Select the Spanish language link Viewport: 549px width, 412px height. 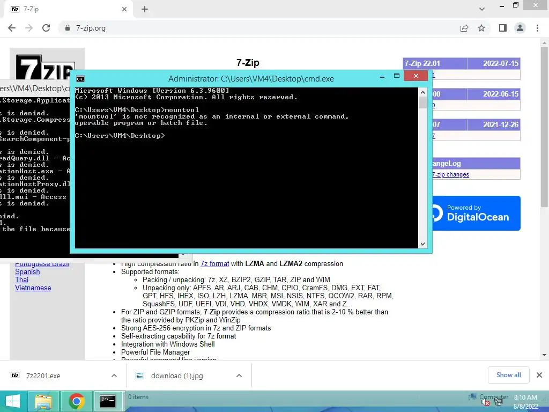coord(27,271)
